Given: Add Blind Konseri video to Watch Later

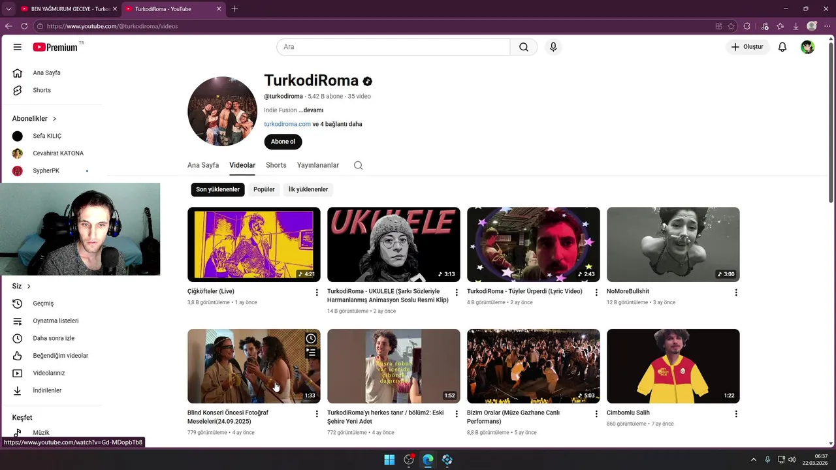Looking at the screenshot, I should 311,338.
